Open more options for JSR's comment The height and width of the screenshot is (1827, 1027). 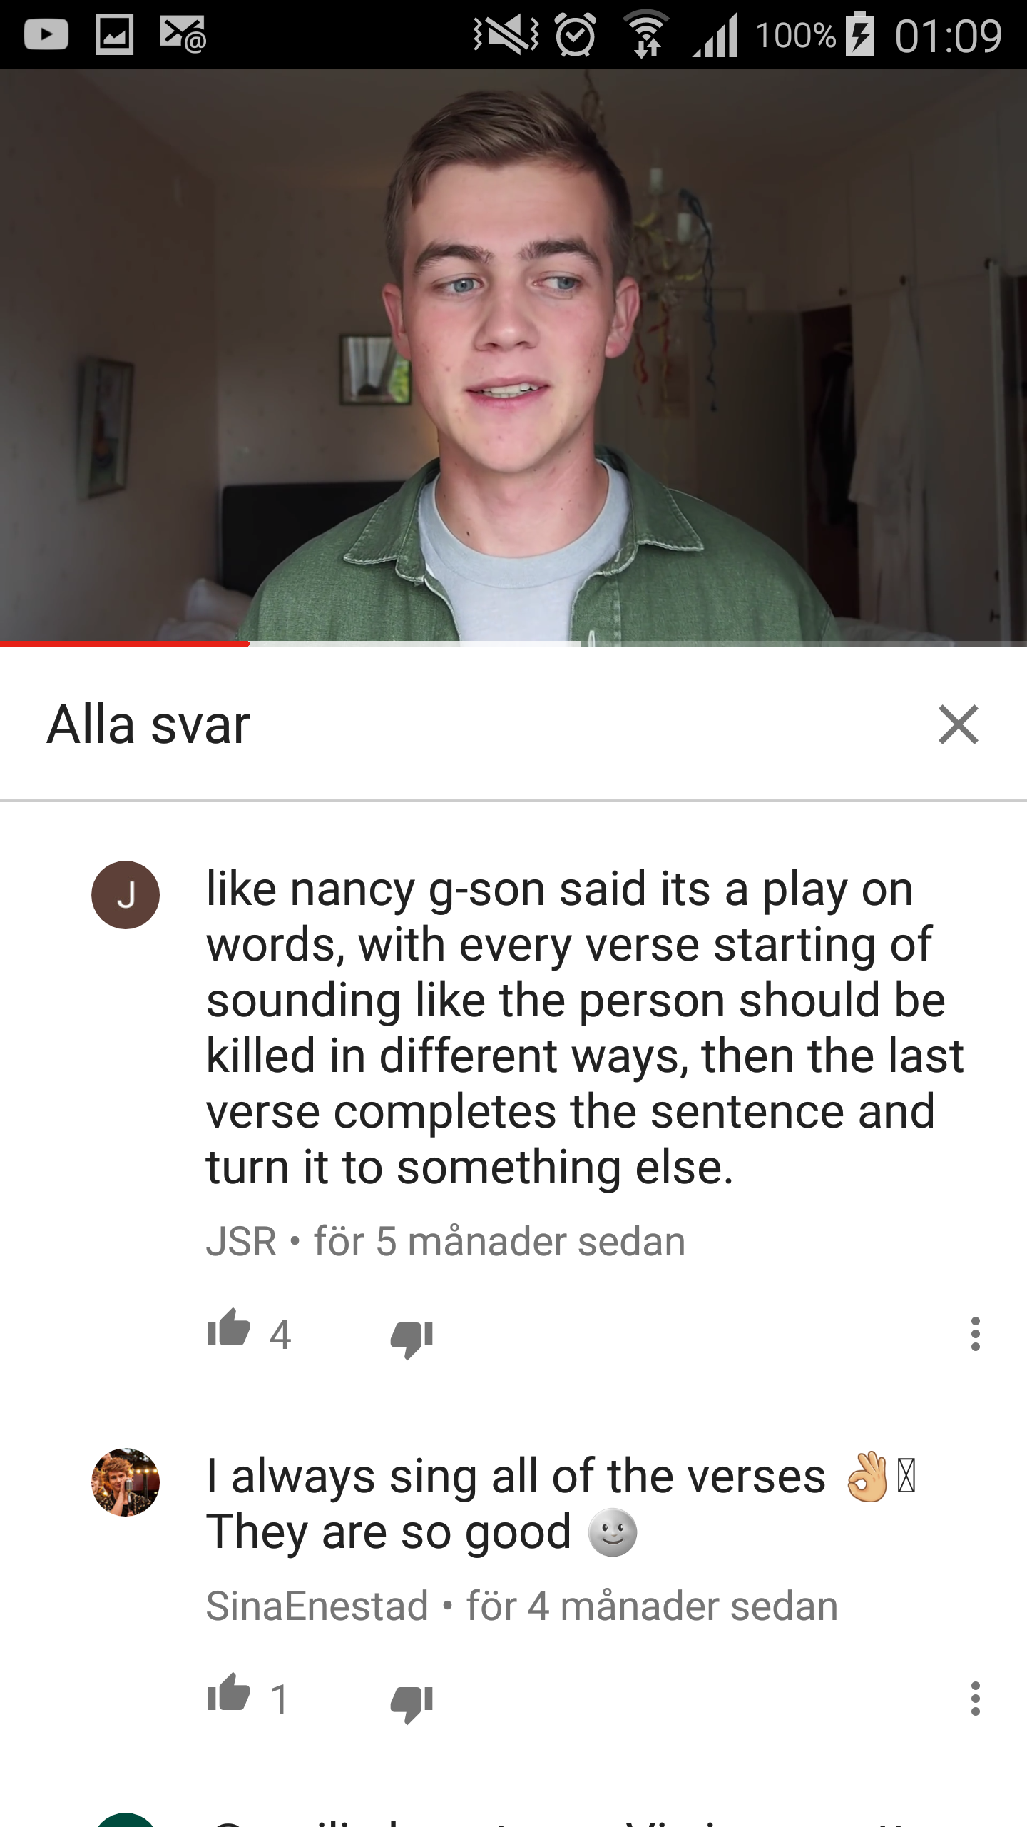point(976,1333)
